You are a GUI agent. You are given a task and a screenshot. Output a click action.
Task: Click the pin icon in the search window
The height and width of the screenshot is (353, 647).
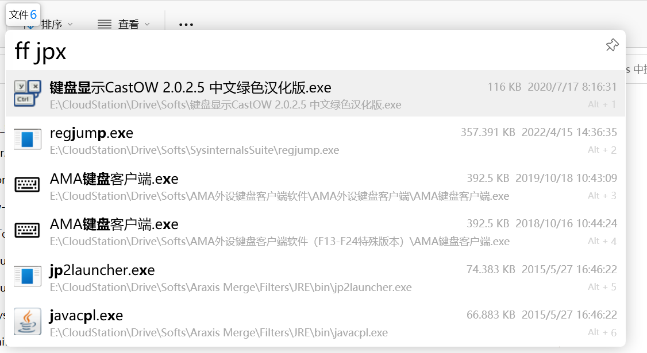(612, 45)
